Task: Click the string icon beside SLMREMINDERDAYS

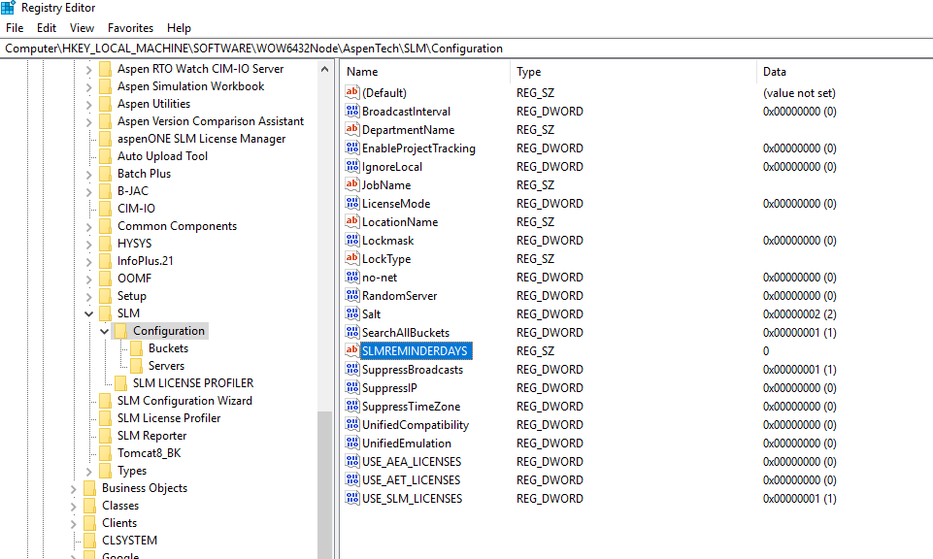Action: (352, 350)
